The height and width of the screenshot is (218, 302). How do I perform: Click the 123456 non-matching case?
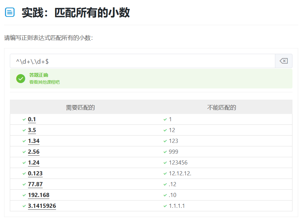point(178,163)
